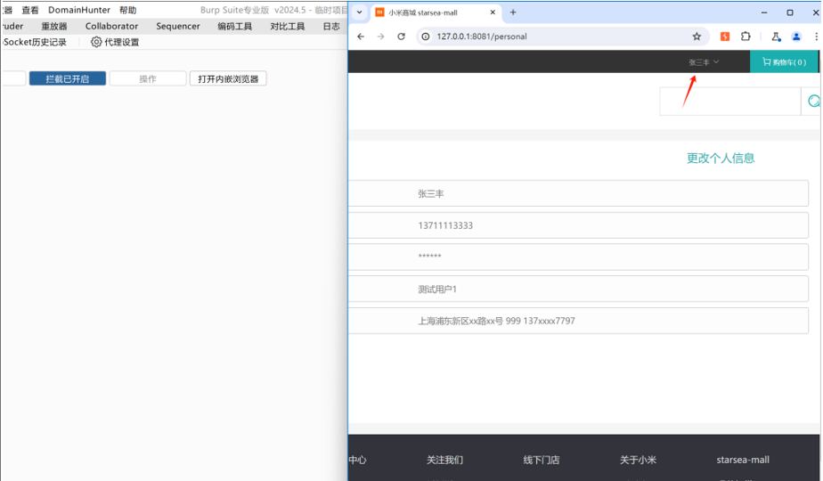Switch to the Collaborator tab

tap(111, 26)
